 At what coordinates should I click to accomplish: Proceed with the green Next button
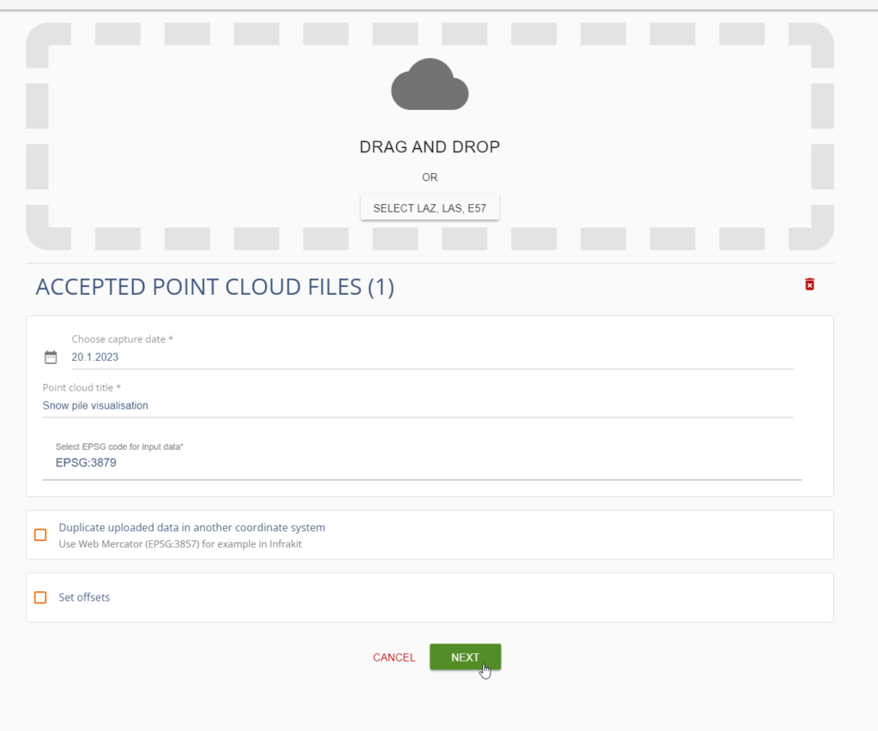pyautogui.click(x=466, y=657)
